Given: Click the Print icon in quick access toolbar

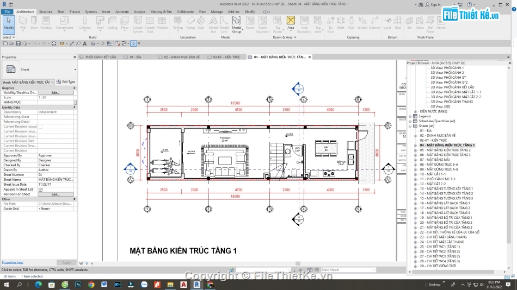Looking at the screenshot, I should pos(54,43).
